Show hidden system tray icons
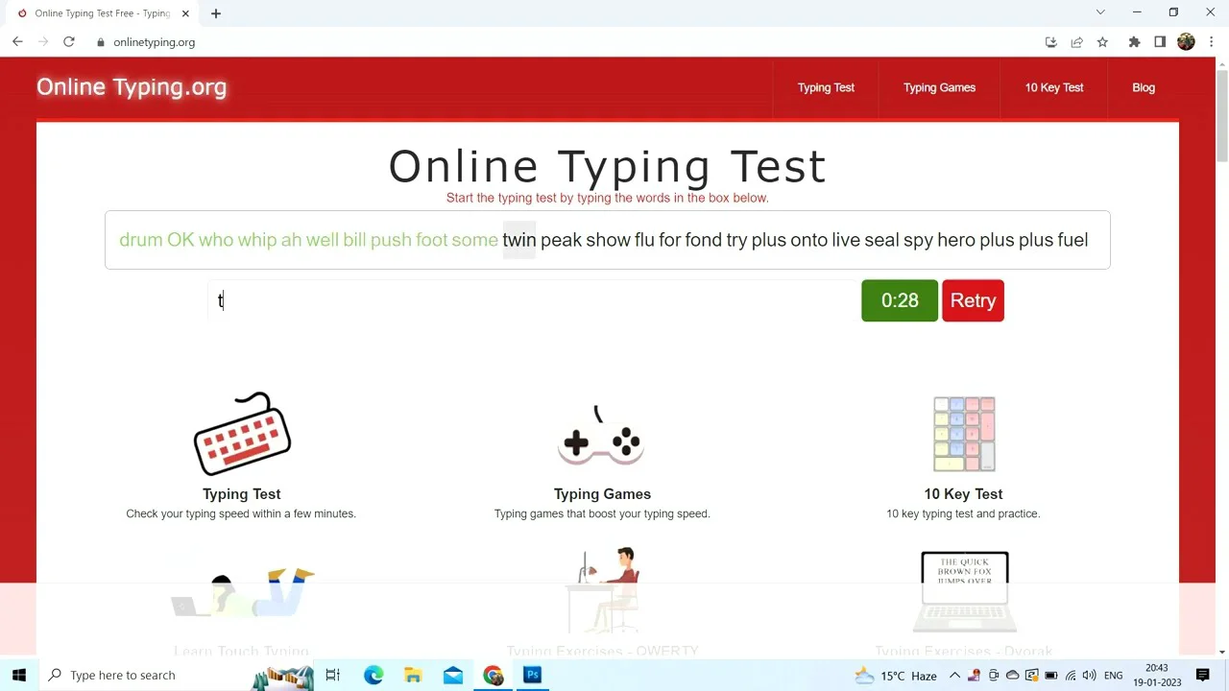Screen dimensions: 1229x691 (954, 676)
